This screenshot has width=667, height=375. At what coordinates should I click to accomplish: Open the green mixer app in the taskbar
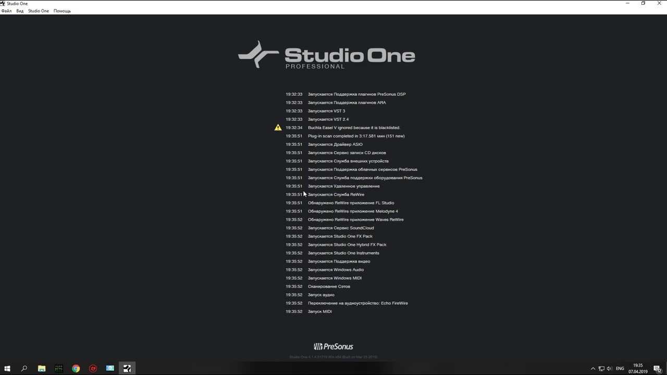coord(59,368)
